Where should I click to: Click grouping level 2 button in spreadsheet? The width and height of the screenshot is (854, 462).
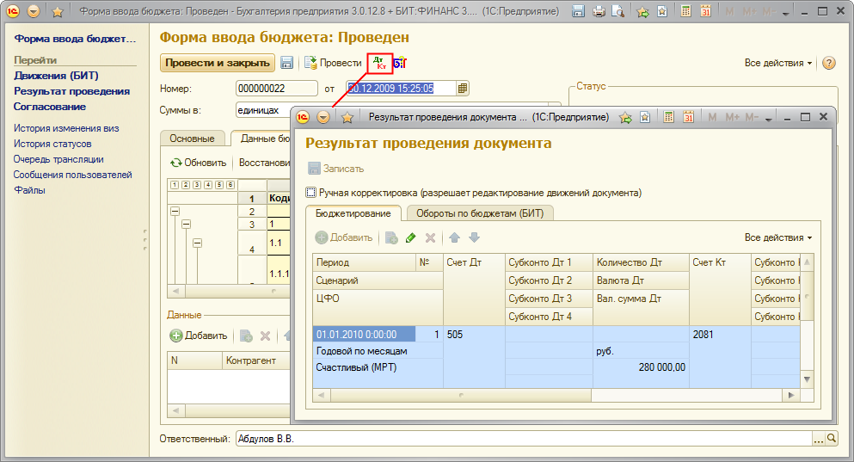point(186,185)
